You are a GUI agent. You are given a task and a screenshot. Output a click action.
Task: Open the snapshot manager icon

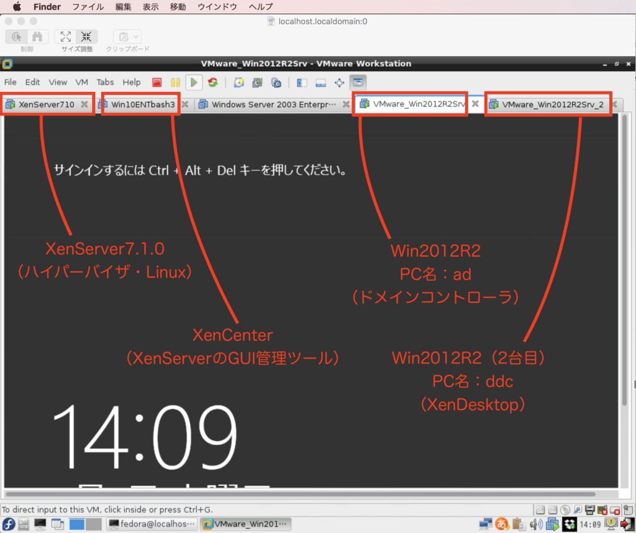click(276, 83)
